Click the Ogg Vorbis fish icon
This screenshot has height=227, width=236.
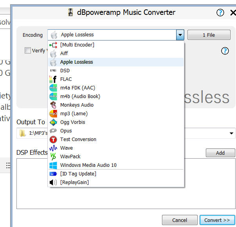[x=53, y=122]
